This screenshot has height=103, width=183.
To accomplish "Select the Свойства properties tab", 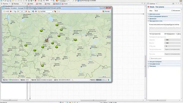I will [152, 4].
